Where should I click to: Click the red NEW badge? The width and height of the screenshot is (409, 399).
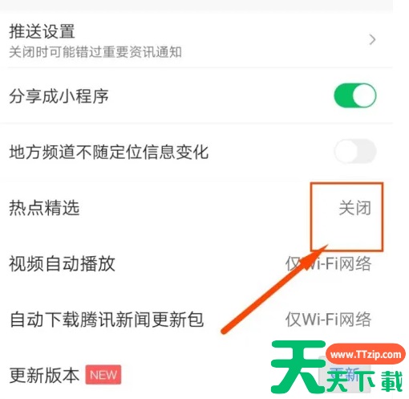pyautogui.click(x=103, y=375)
